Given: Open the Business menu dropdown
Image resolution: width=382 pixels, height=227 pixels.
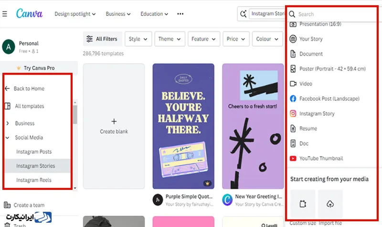Looking at the screenshot, I should pos(118,14).
